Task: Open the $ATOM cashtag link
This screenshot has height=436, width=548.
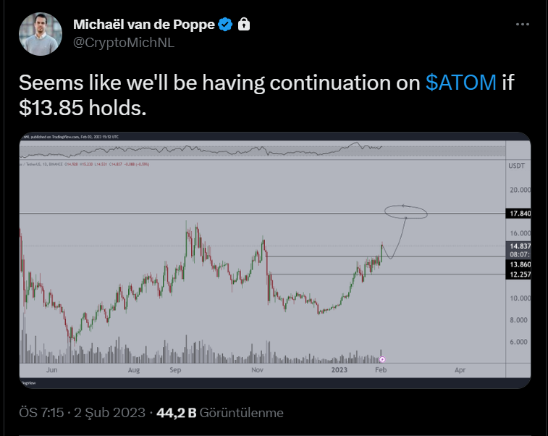Action: click(x=460, y=83)
